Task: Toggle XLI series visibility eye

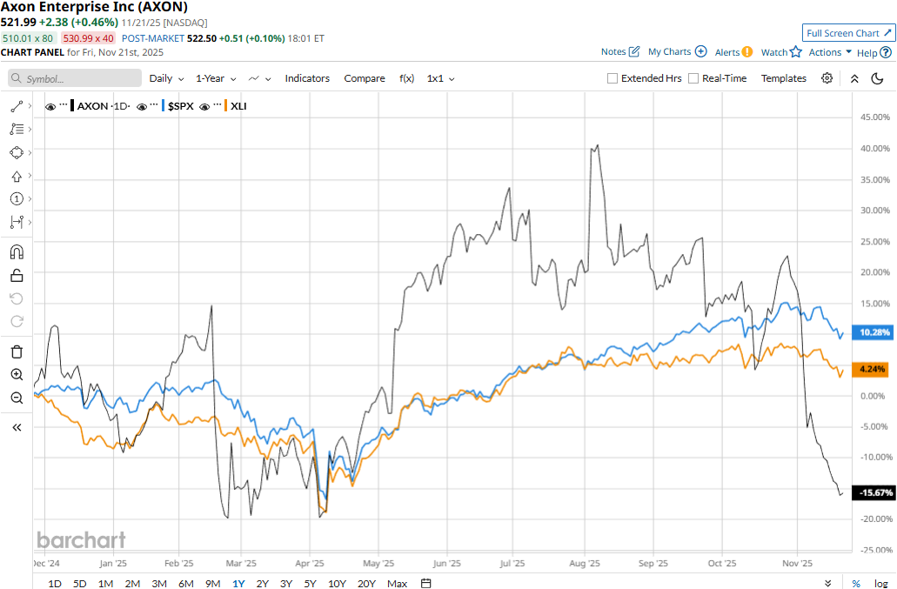Action: coord(204,106)
